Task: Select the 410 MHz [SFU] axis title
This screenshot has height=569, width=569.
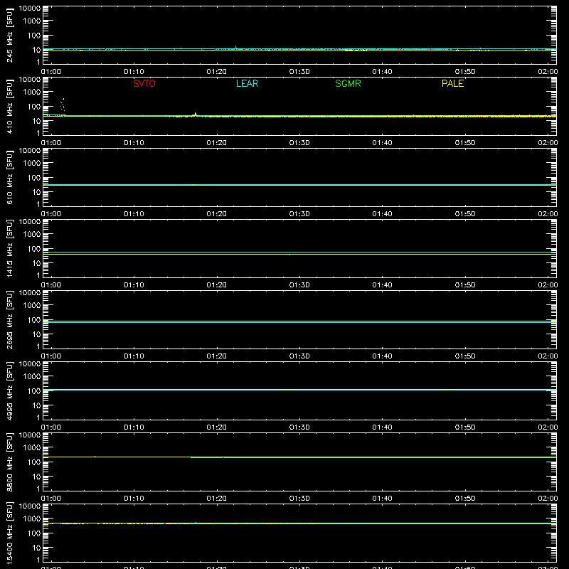Action: [x=9, y=106]
